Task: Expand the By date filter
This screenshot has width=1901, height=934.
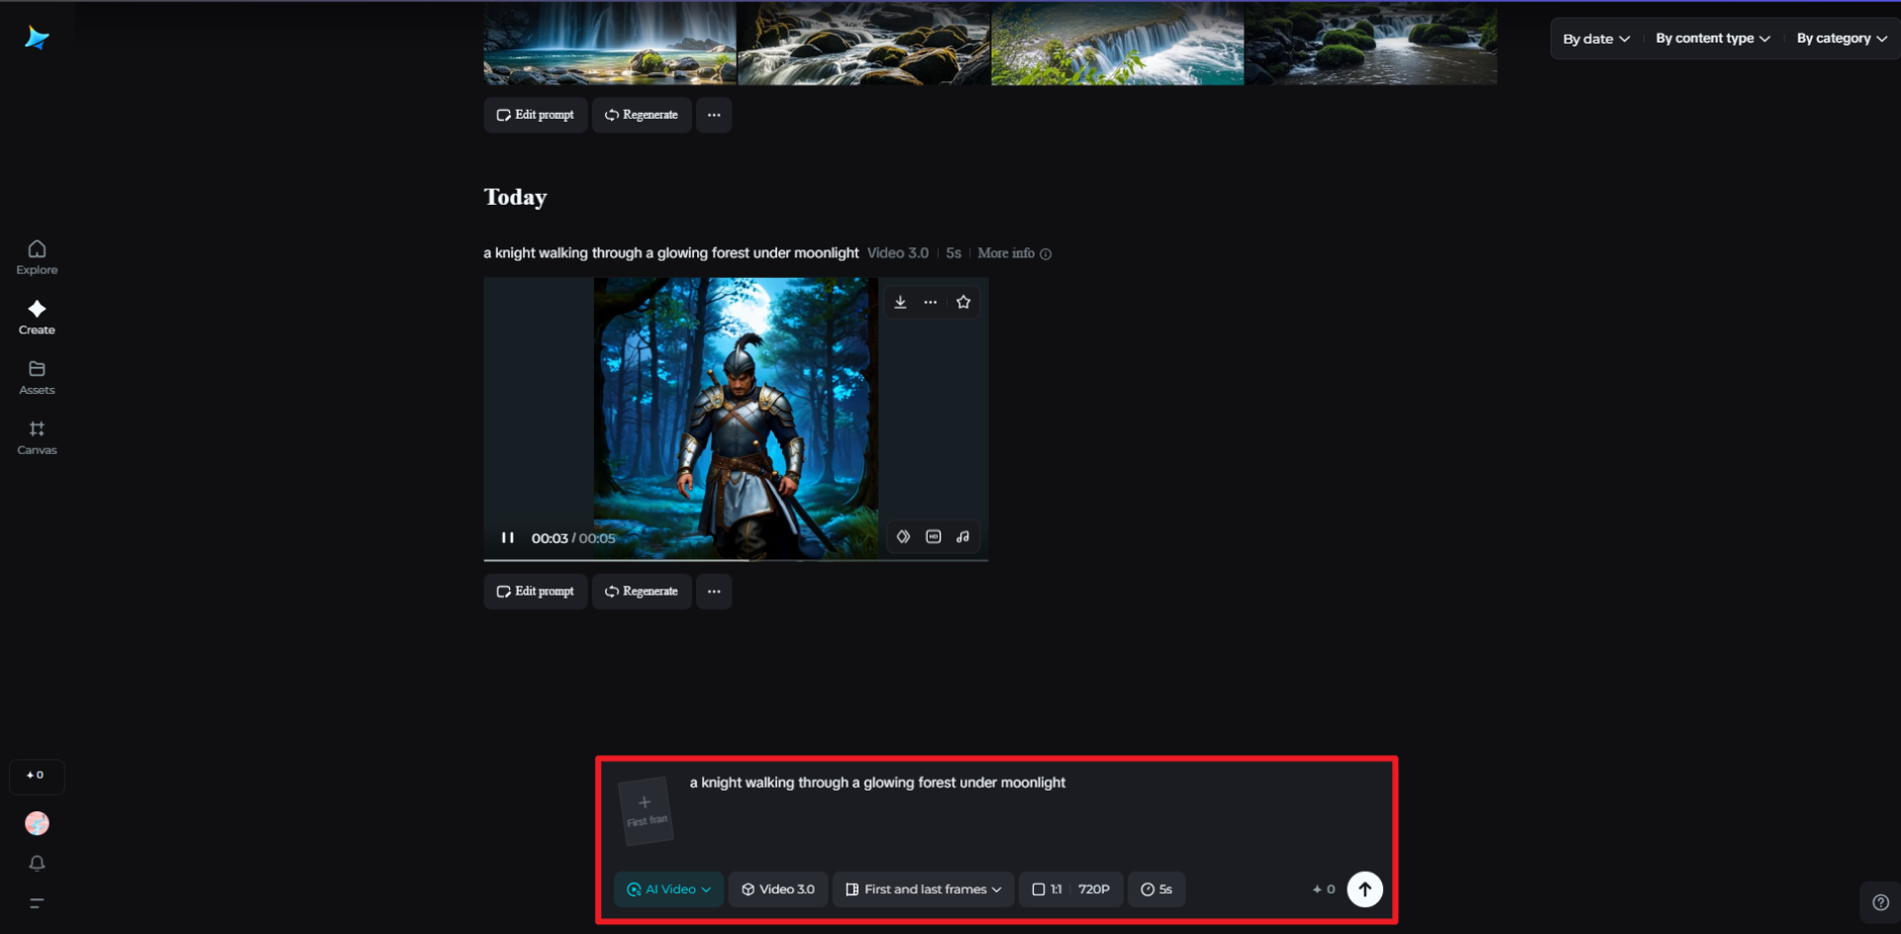Action: click(1596, 39)
